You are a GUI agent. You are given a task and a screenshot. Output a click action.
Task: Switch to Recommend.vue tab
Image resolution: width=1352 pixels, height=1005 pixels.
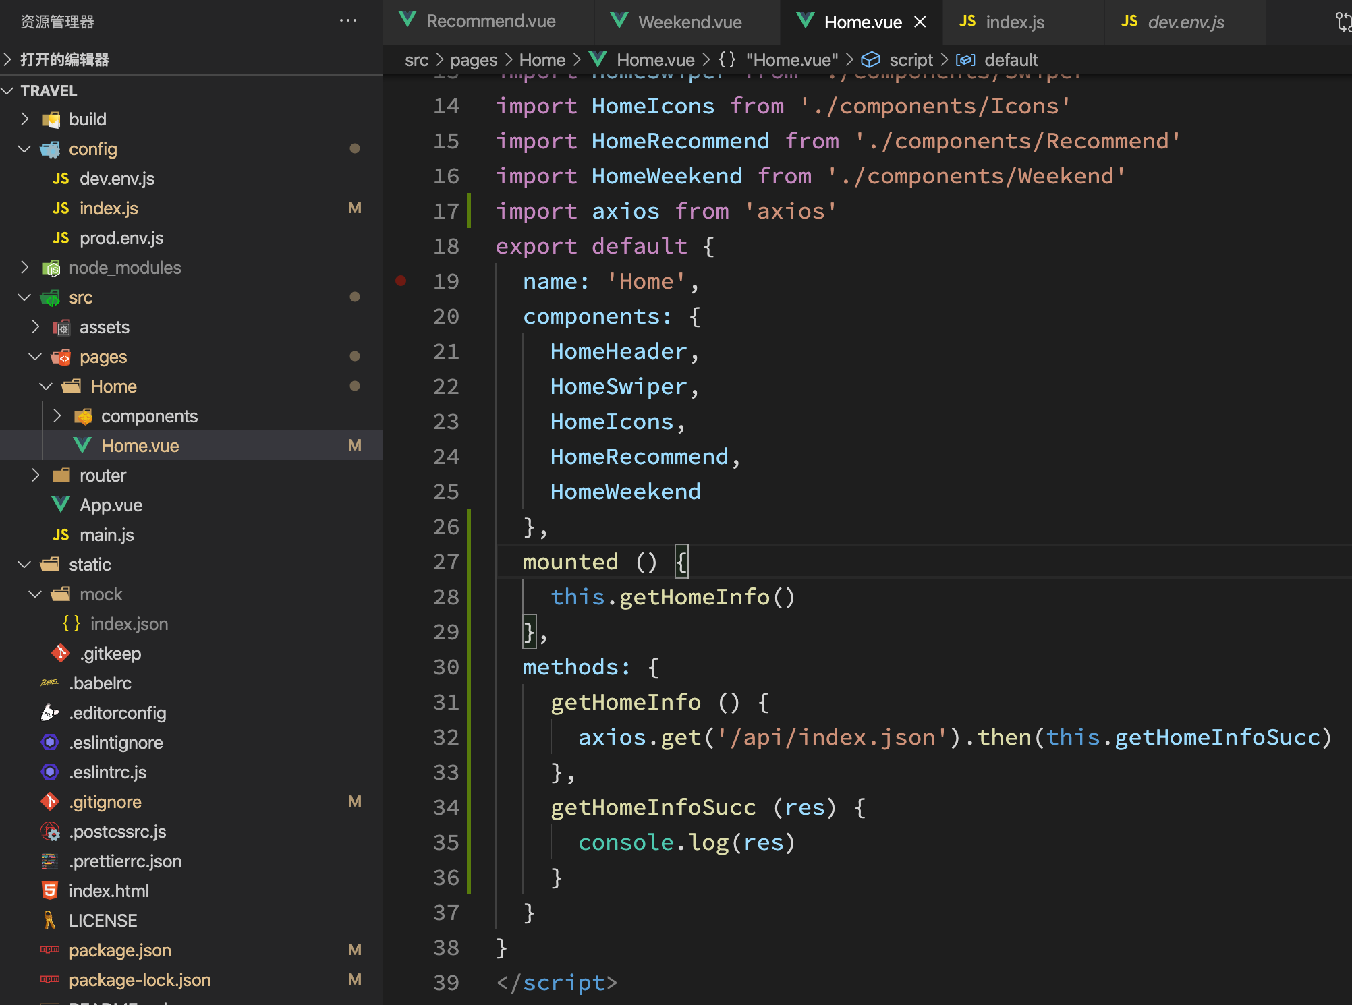(490, 22)
